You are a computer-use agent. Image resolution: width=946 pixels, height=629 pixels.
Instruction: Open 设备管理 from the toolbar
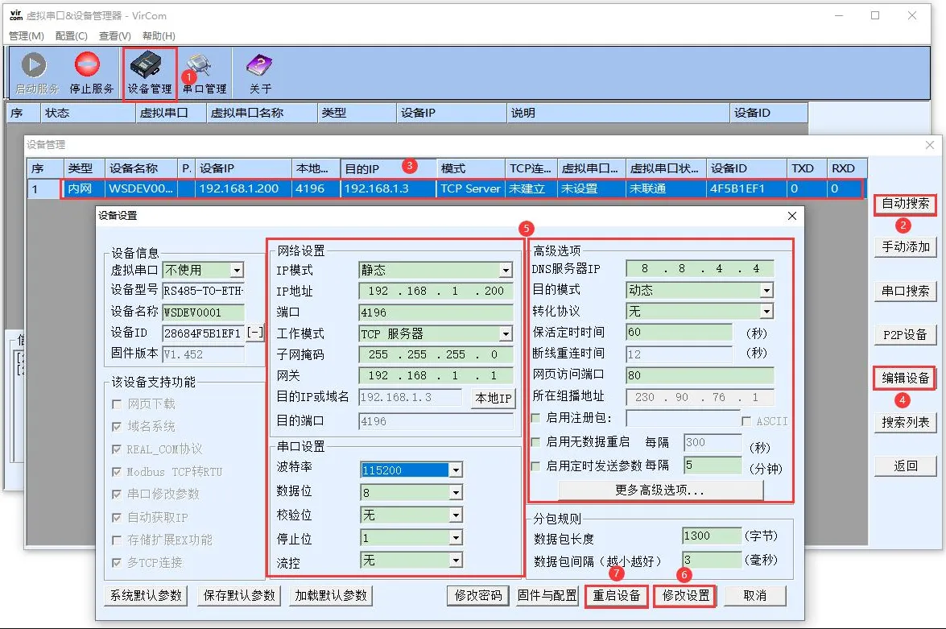148,72
